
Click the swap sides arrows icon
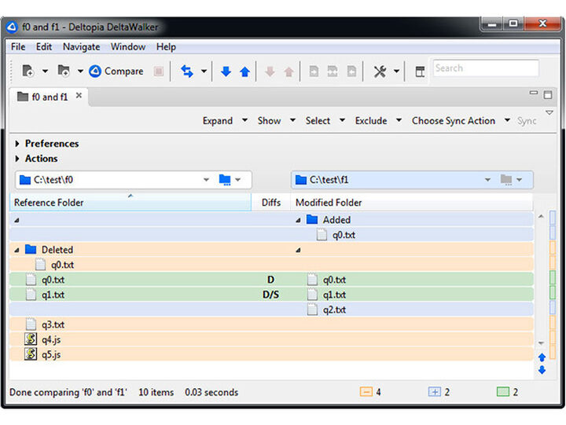click(186, 71)
